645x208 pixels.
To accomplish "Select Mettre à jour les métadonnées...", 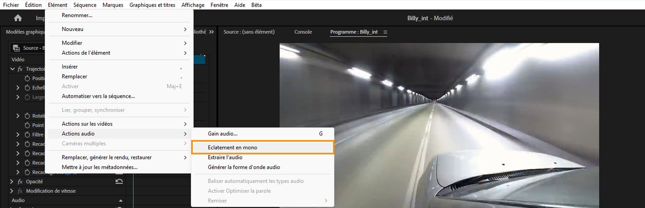I will [119, 167].
